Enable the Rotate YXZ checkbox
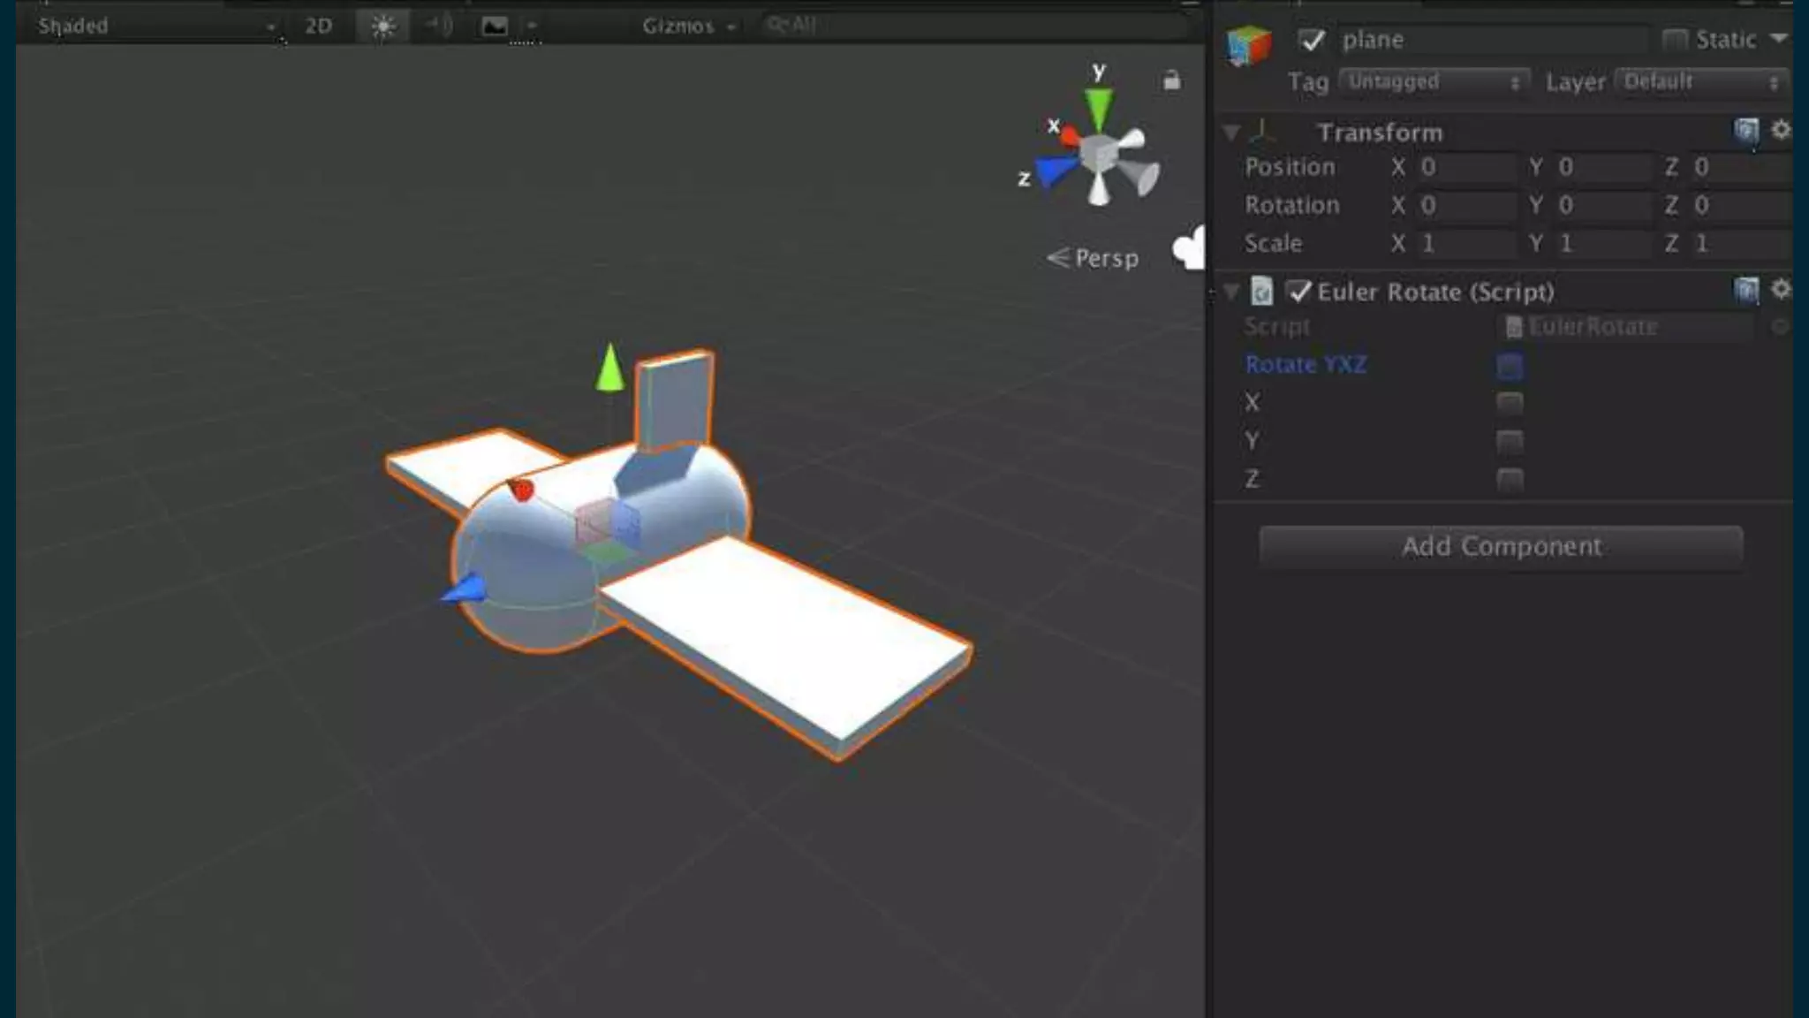Image resolution: width=1809 pixels, height=1018 pixels. pyautogui.click(x=1510, y=365)
